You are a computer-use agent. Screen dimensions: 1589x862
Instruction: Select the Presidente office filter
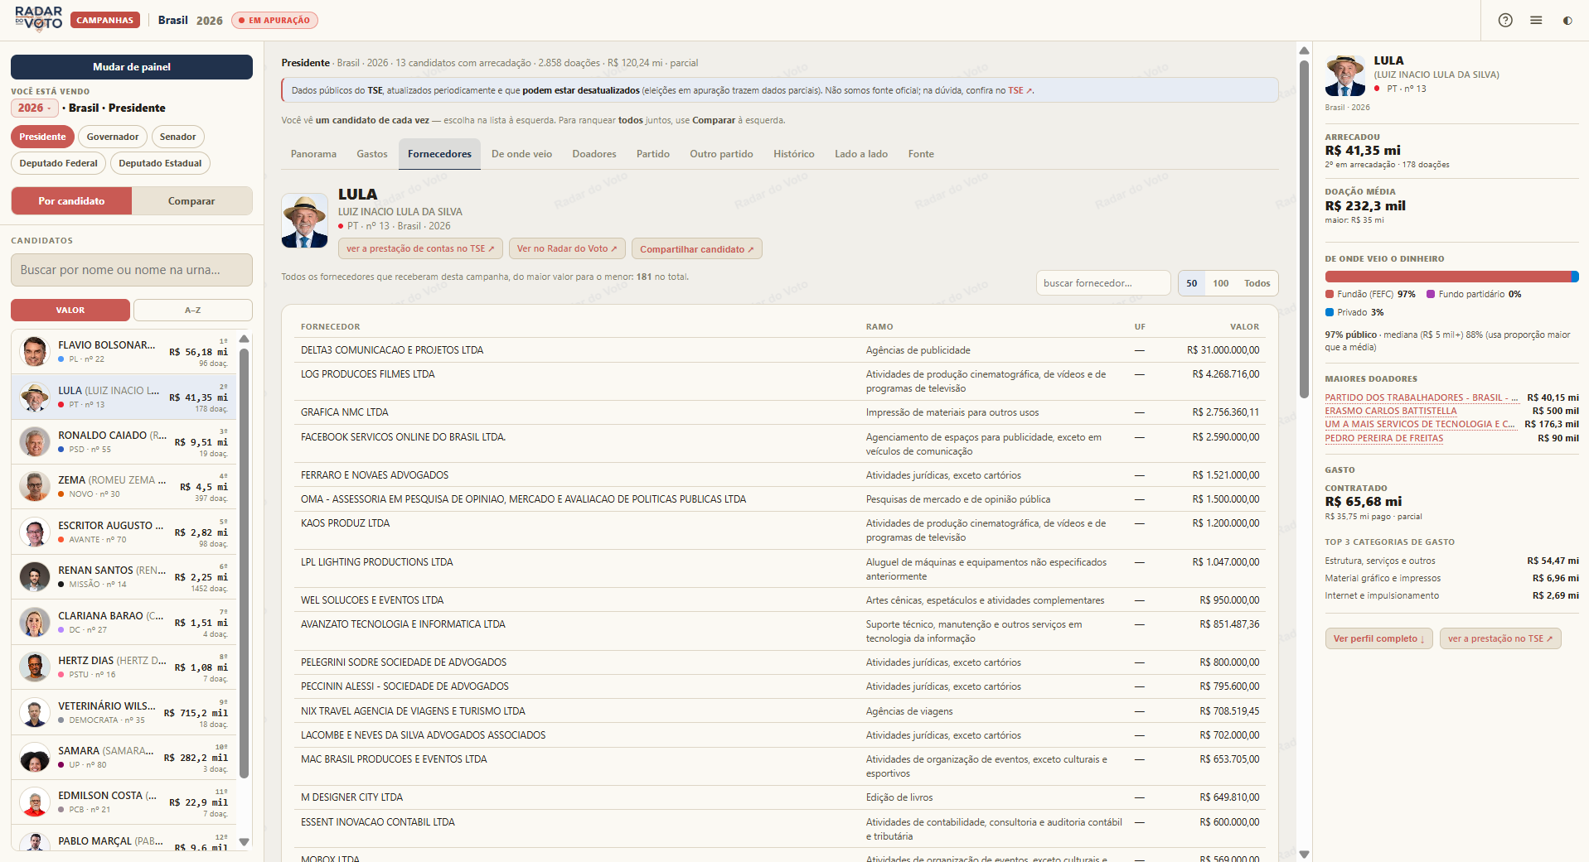42,137
